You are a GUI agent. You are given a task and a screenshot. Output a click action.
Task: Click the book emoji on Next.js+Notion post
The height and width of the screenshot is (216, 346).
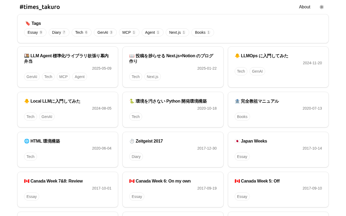132,56
